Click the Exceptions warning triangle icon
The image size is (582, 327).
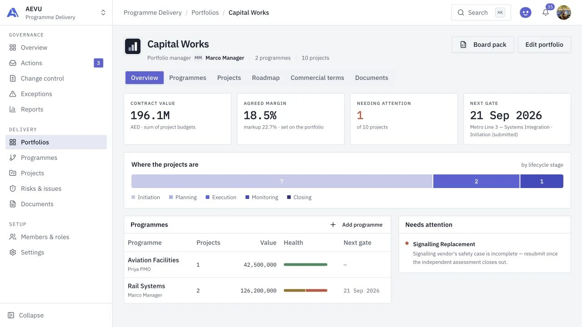[13, 94]
